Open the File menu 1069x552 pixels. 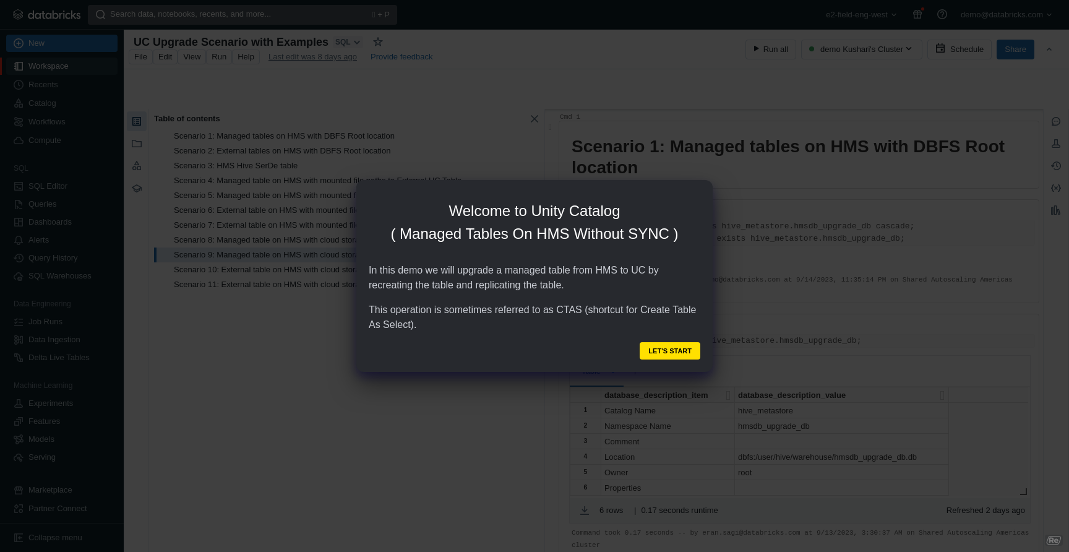coord(140,57)
